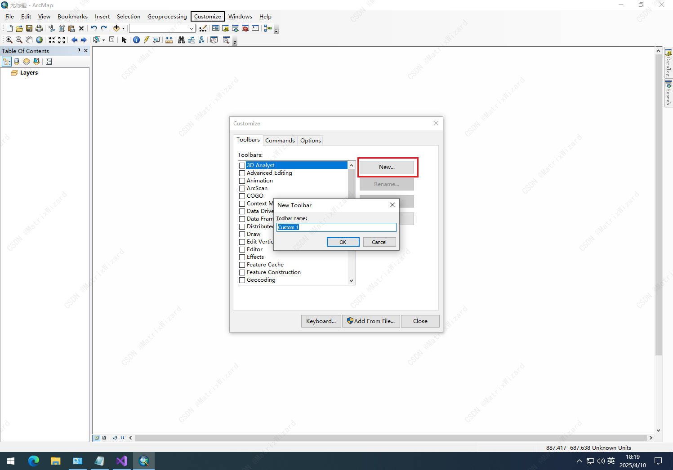Click the Keyboard... button

point(321,321)
